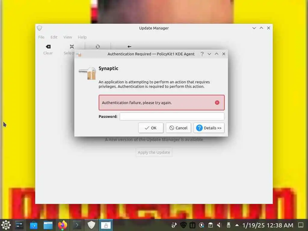Click the Apply the Update button
This screenshot has width=308, height=231.
(154, 152)
